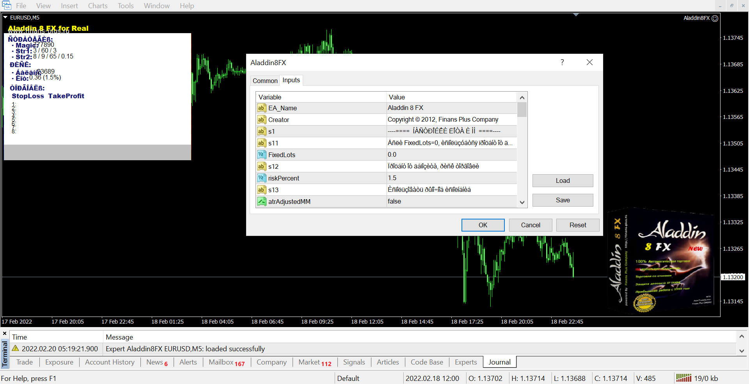This screenshot has height=384, width=749.
Task: Click the Aladdin8FX smiley face icon
Action: [x=715, y=18]
